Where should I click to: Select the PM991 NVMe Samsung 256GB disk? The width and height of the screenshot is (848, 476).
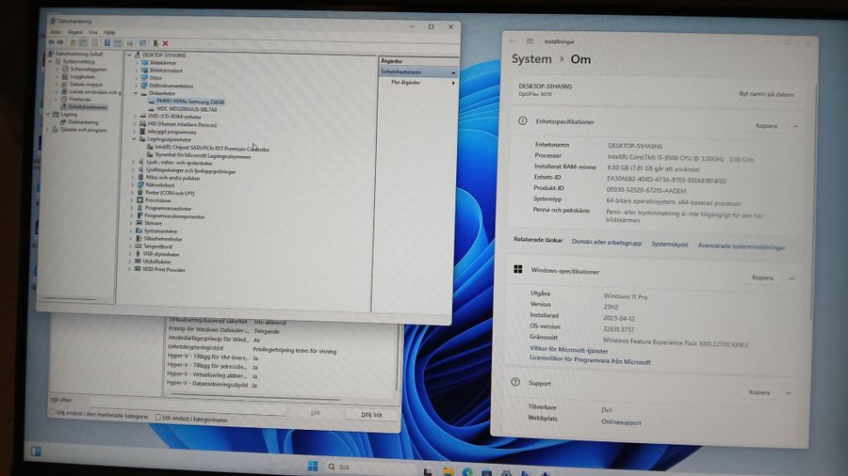[x=191, y=101]
